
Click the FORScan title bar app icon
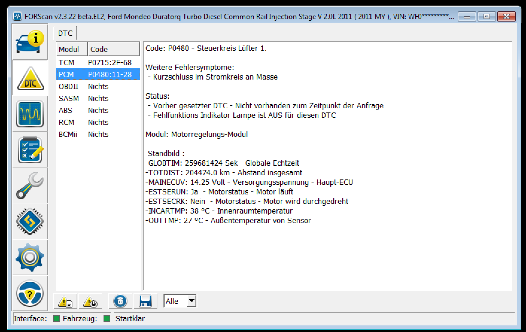tap(17, 16)
